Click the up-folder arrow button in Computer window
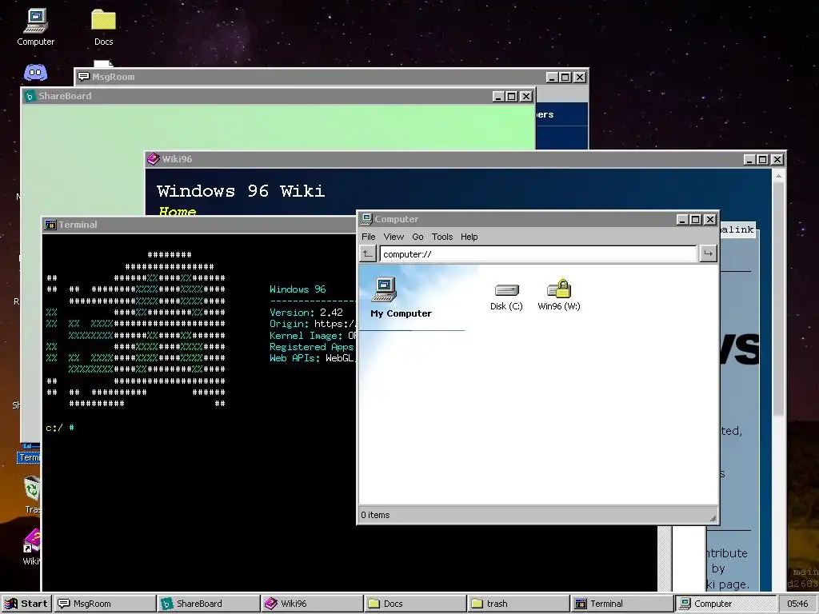The height and width of the screenshot is (614, 819). pos(368,254)
